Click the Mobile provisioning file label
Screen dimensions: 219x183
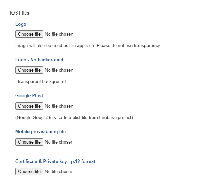[40, 131]
